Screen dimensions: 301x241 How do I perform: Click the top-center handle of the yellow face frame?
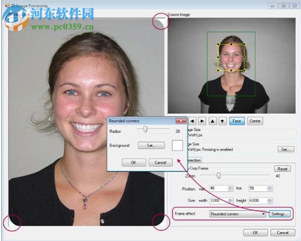(231, 44)
